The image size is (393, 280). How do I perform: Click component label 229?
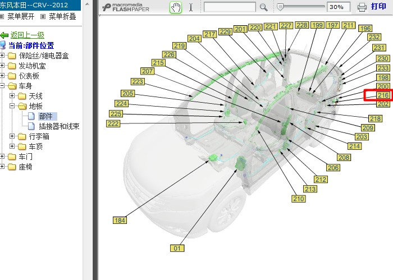pyautogui.click(x=225, y=32)
